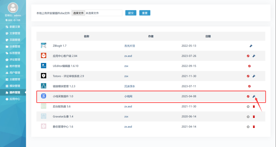Click the 链接模块管理 logo icon
276x147 pixels.
pyautogui.click(x=43, y=86)
